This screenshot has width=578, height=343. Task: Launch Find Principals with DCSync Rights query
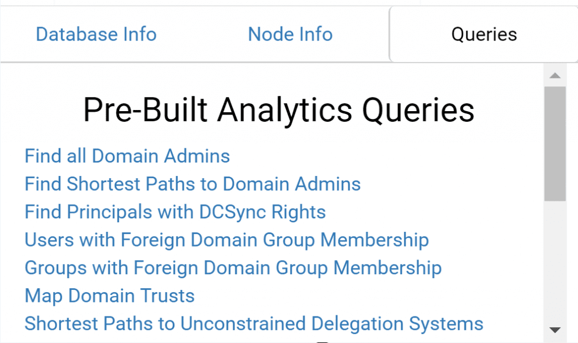[x=175, y=212]
